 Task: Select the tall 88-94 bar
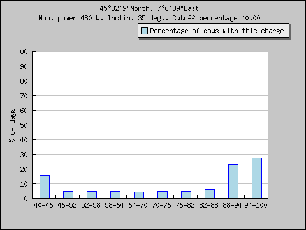coord(233,181)
